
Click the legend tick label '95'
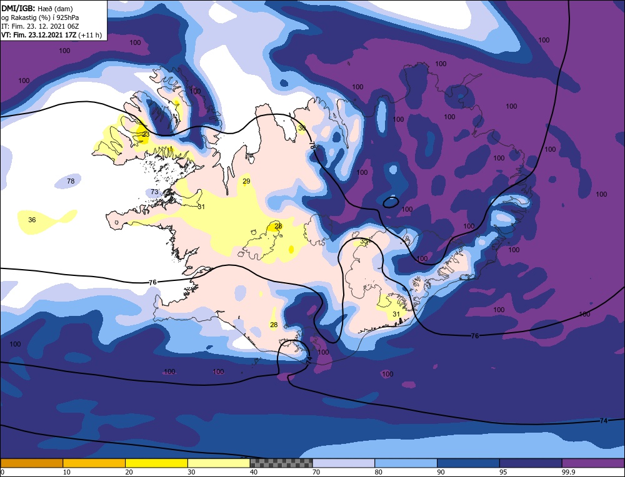(503, 472)
